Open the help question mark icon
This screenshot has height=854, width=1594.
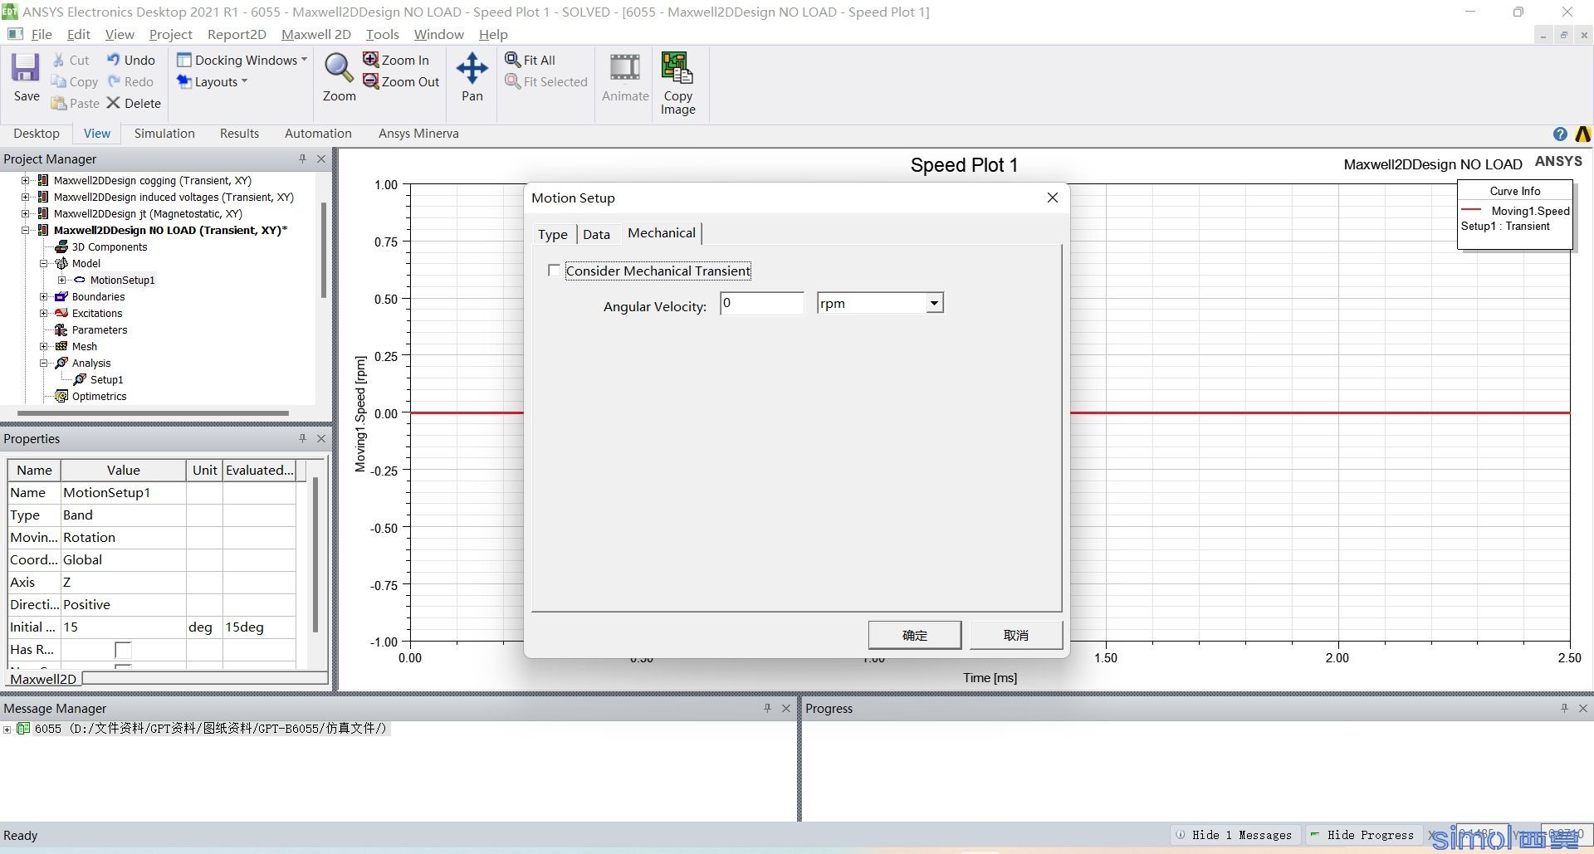1560,134
